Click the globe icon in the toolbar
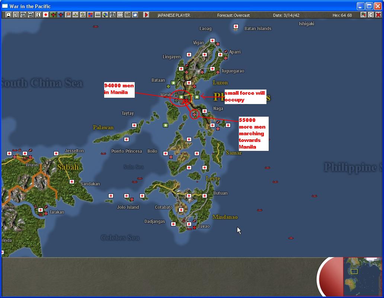The image size is (384, 298). coord(105,15)
